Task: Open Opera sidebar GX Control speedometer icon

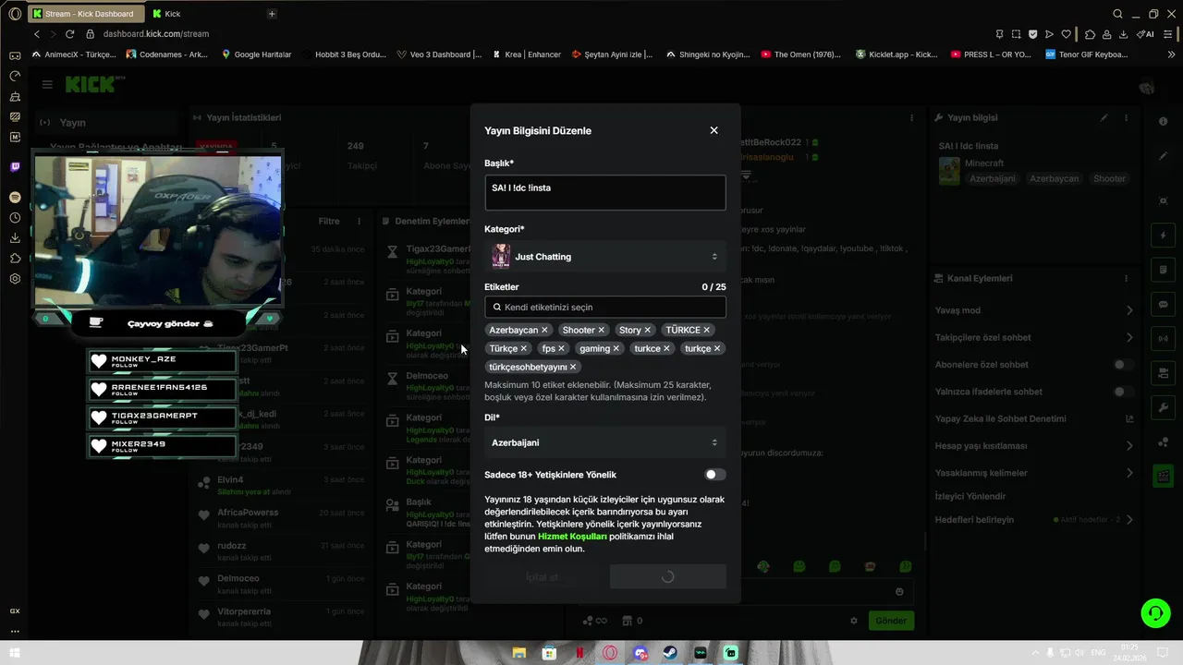Action: click(x=15, y=76)
